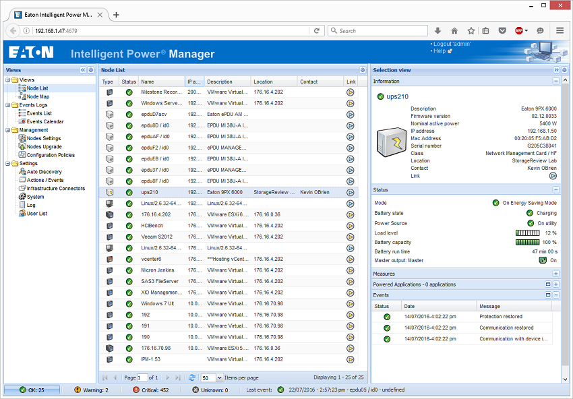Expand the Measures panel
The width and height of the screenshot is (573, 399).
(x=556, y=274)
